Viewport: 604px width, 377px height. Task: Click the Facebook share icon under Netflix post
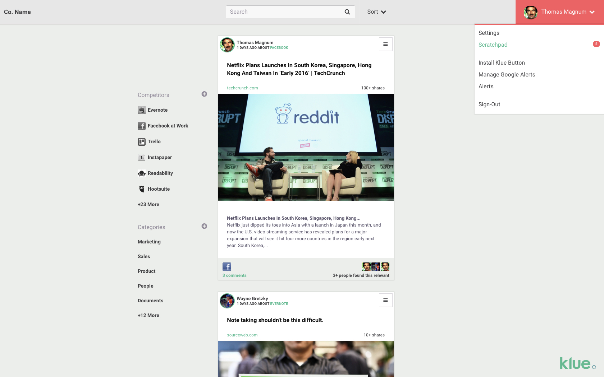(227, 267)
